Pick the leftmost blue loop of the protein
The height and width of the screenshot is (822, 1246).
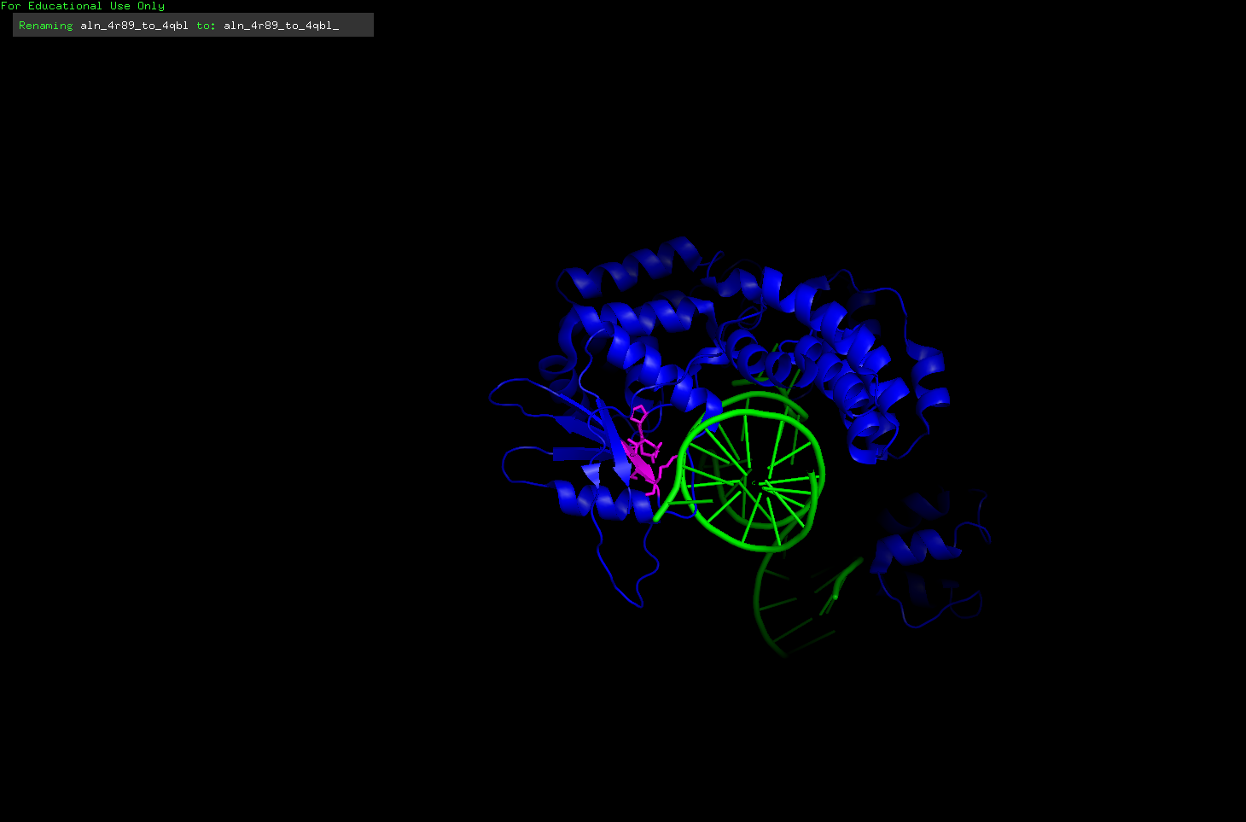[505, 393]
